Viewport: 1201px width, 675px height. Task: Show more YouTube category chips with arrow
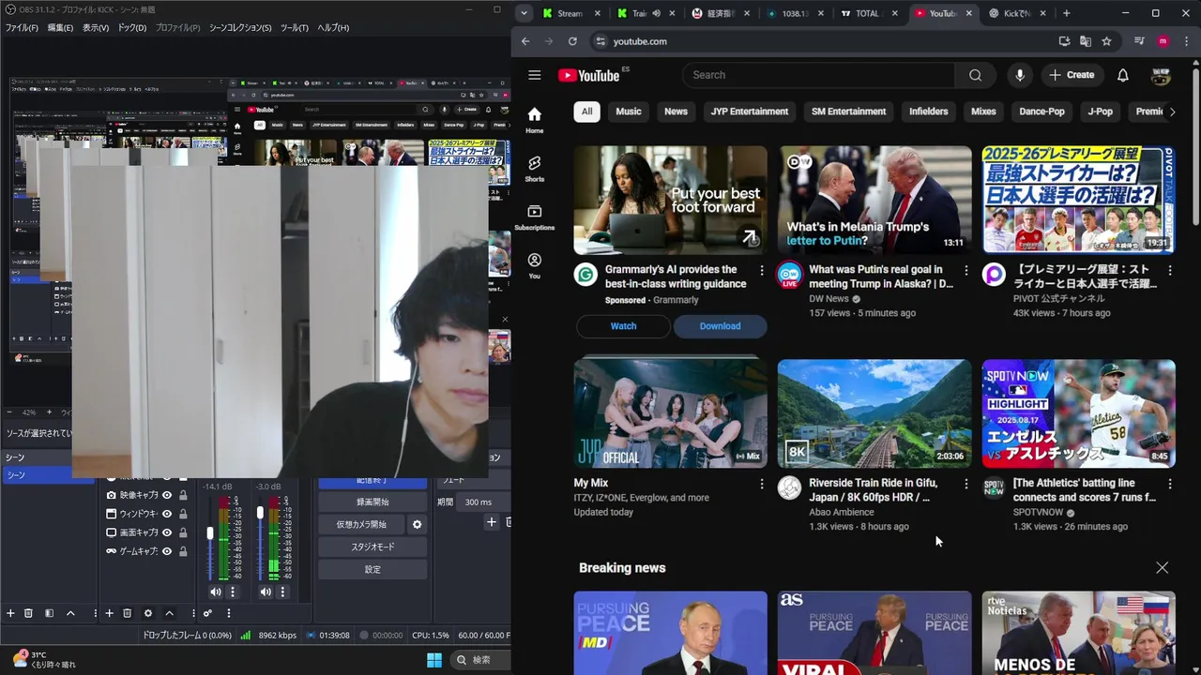pos(1172,112)
